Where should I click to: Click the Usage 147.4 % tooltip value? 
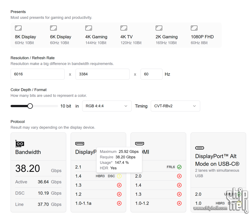coord(122,162)
